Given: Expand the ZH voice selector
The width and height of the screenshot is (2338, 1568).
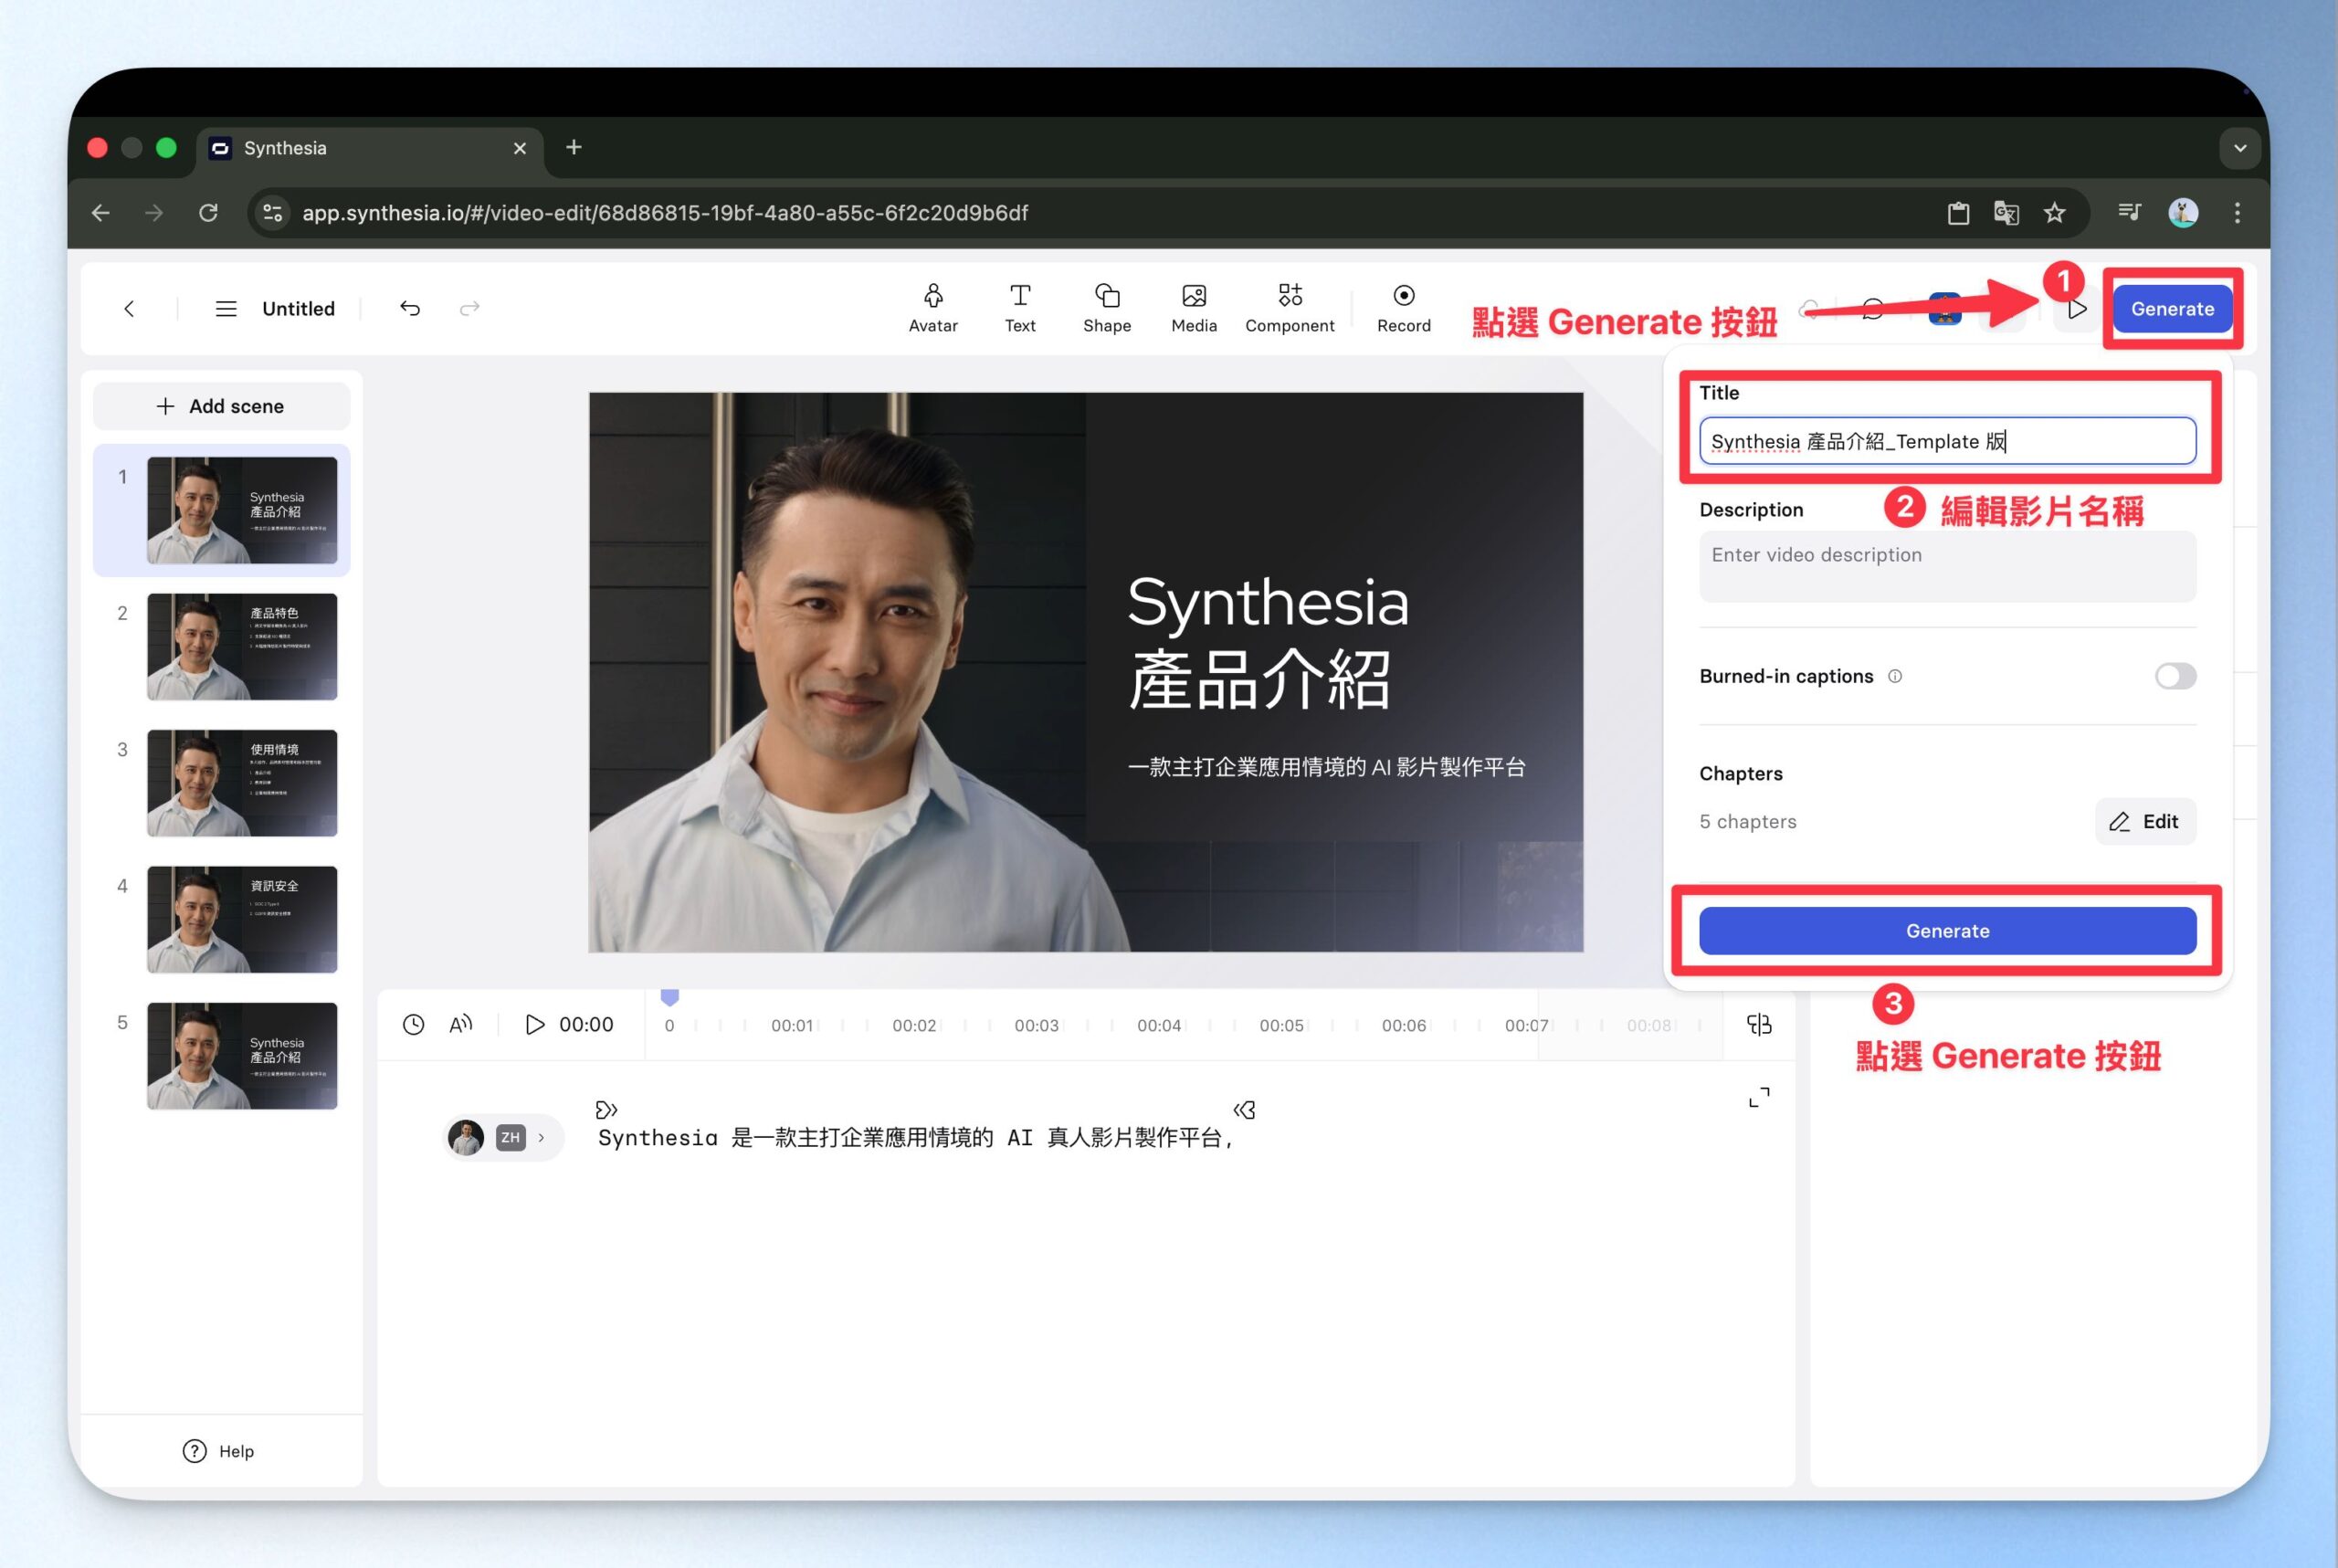Looking at the screenshot, I should pyautogui.click(x=541, y=1137).
